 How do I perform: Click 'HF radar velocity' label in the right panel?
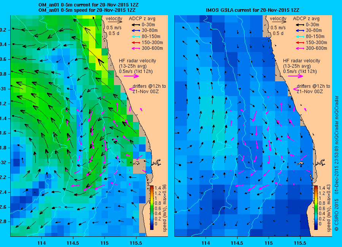pos(302,61)
